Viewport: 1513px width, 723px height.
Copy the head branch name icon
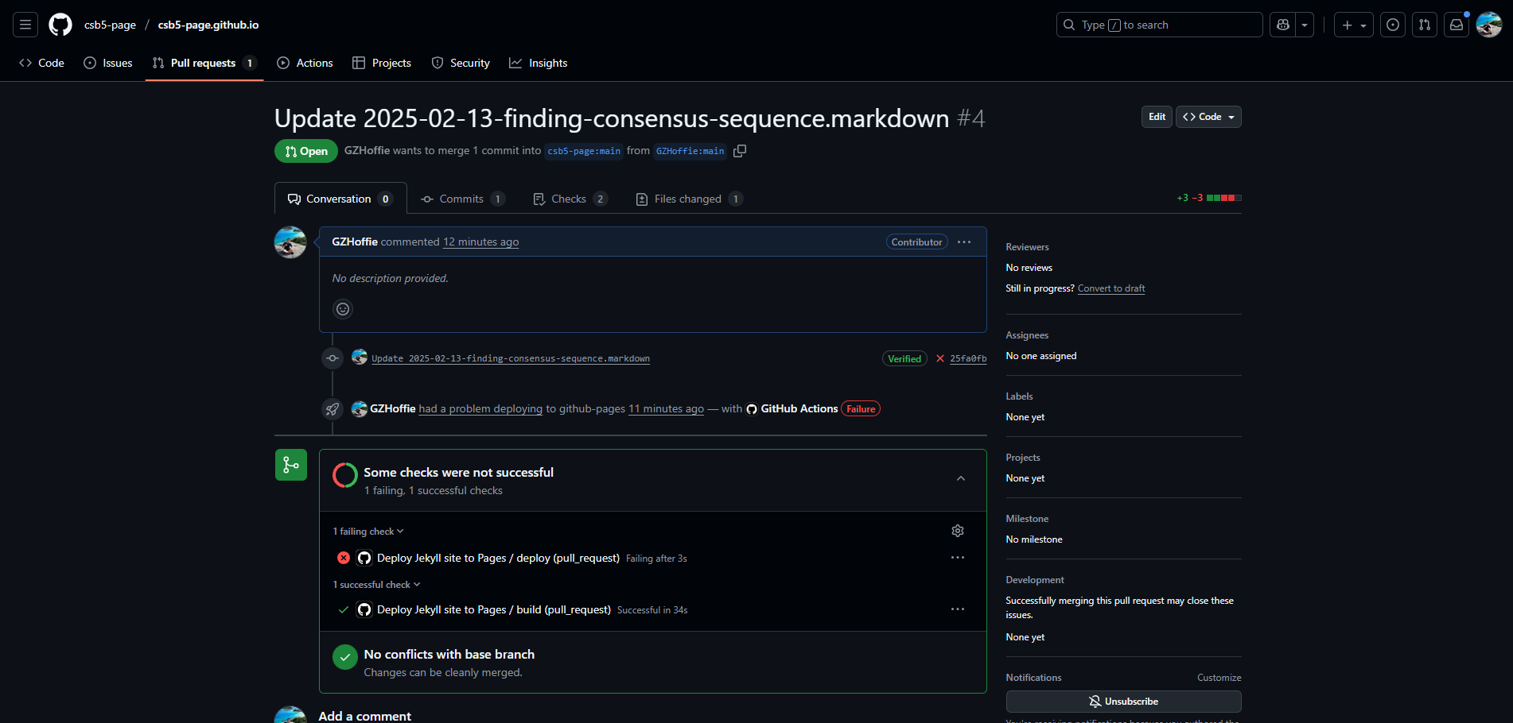[x=740, y=151]
